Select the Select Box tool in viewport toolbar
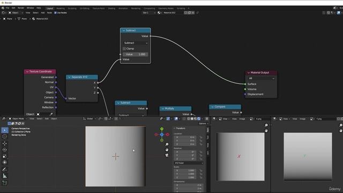Viewport: 343px width, 193px height. (x=5, y=130)
